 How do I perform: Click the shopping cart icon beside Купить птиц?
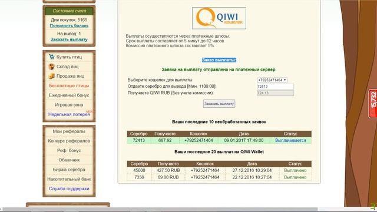(51, 57)
